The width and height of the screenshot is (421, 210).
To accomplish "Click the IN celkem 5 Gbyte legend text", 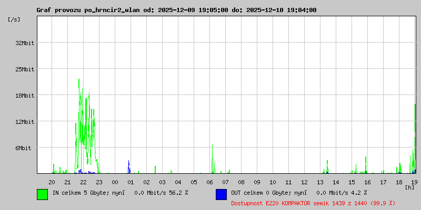I will pos(121,193).
